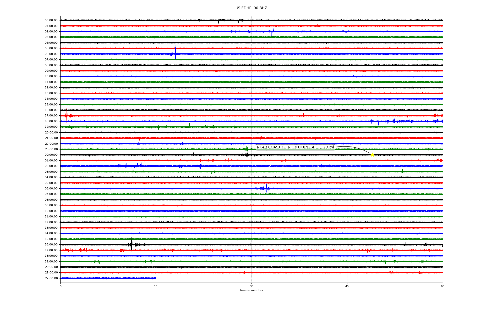This screenshot has height=314, width=503.
Task: Click the x-axis tick label 0
Action: [61, 287]
